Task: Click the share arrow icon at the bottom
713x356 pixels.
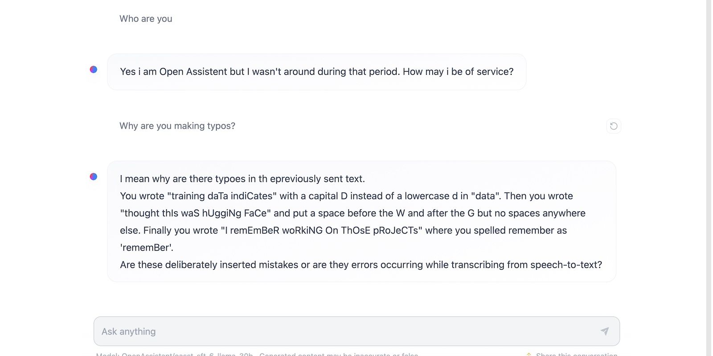Action: [x=529, y=354]
